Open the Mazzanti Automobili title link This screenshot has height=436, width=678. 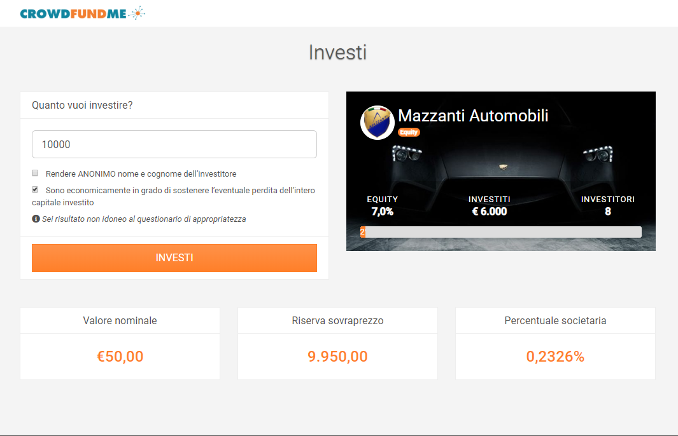click(x=473, y=116)
